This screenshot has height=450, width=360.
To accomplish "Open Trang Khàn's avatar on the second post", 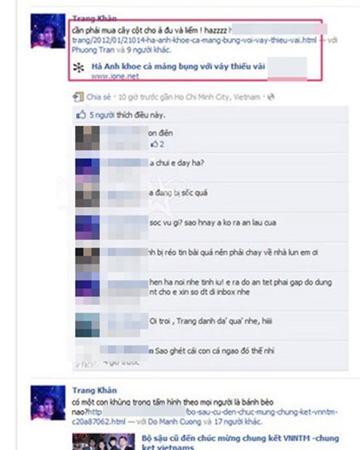I will [x=48, y=403].
